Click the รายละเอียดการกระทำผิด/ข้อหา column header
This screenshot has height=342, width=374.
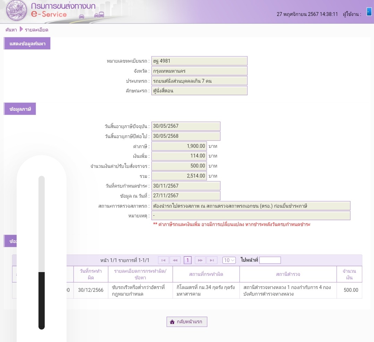point(140,274)
